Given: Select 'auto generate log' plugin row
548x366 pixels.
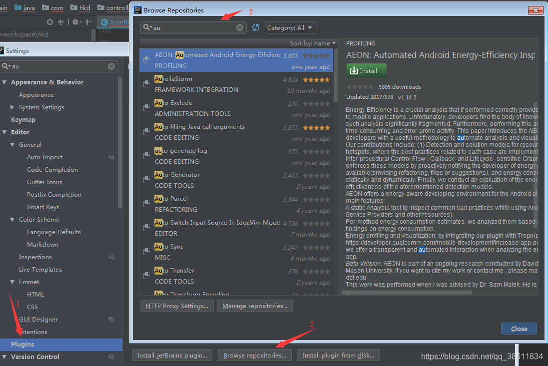Looking at the screenshot, I should coord(236,156).
